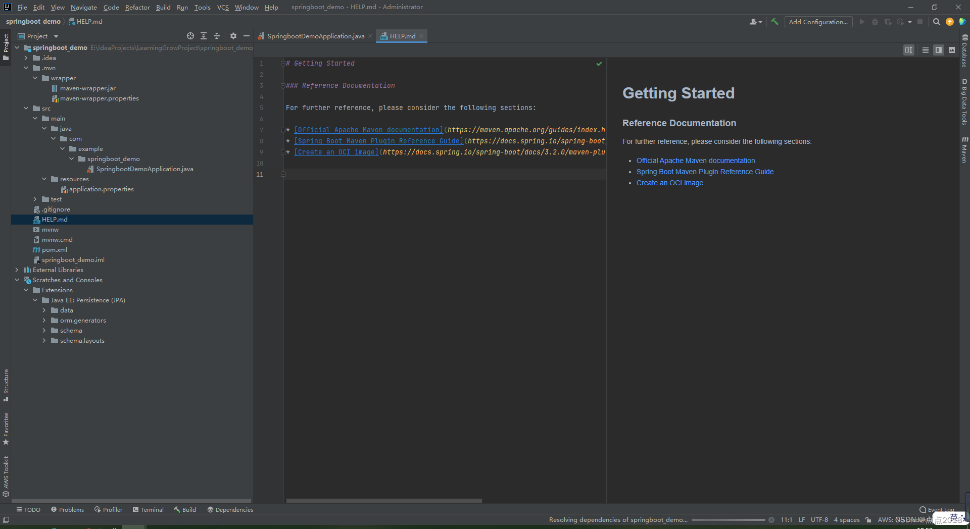Click the Stop square icon
This screenshot has height=529, width=970.
click(x=920, y=22)
